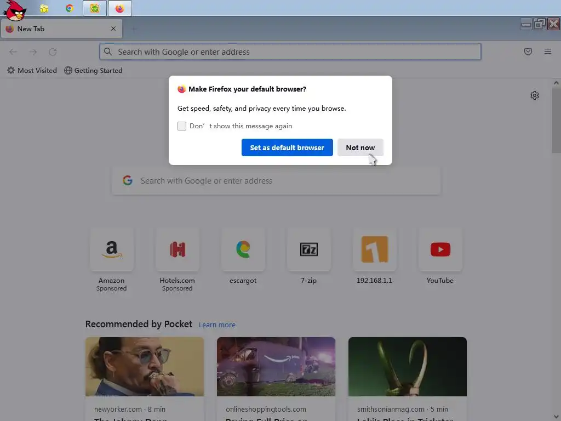The width and height of the screenshot is (561, 421).
Task: Click the Firefox logo in dialog title
Action: [182, 89]
